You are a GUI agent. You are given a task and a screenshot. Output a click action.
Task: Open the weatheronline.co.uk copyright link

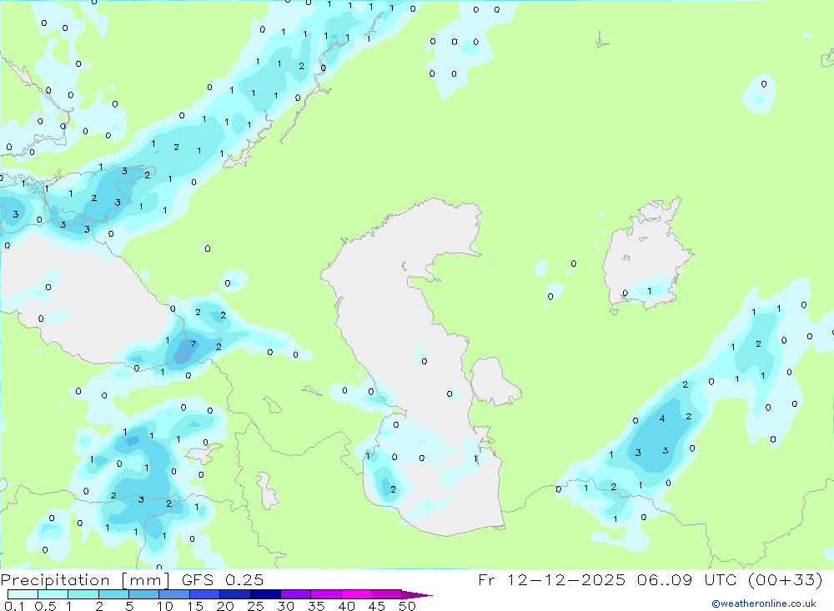tap(764, 603)
